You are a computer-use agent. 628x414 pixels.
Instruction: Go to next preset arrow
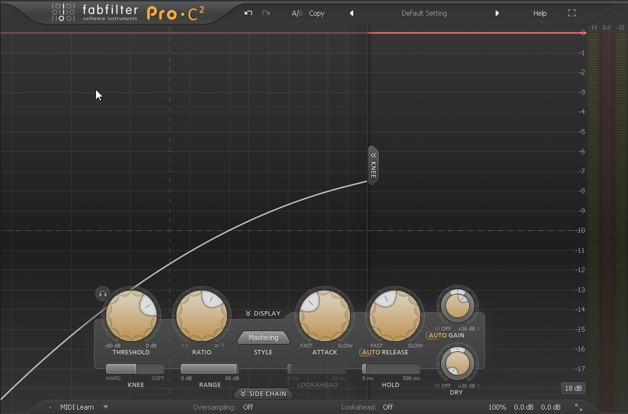coord(497,13)
